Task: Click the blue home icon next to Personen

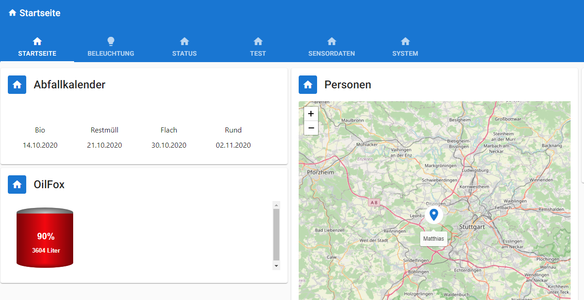Action: [x=308, y=85]
